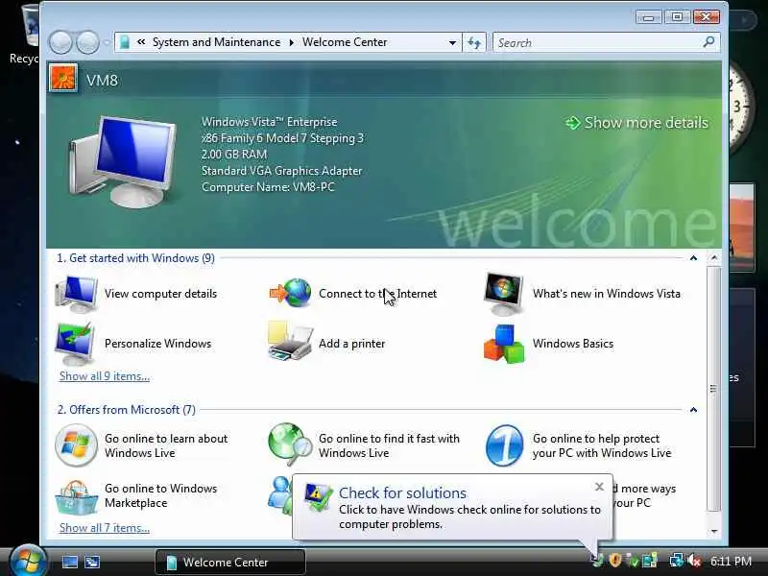
Task: Click inside the Search input field
Action: [597, 42]
